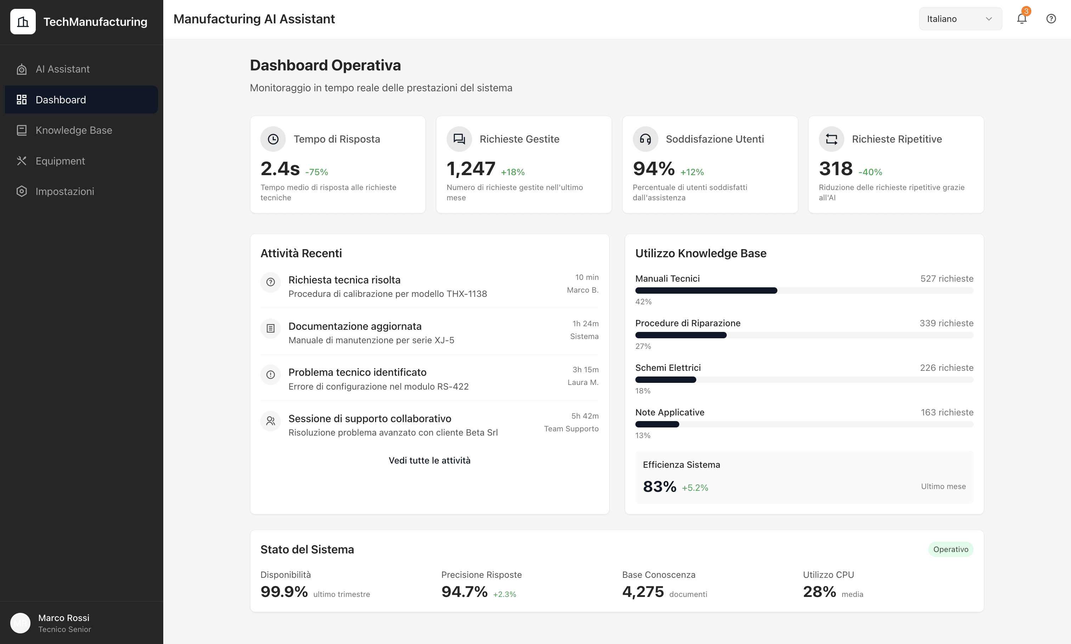Click the Ultimo mese label
The height and width of the screenshot is (644, 1071).
[943, 487]
